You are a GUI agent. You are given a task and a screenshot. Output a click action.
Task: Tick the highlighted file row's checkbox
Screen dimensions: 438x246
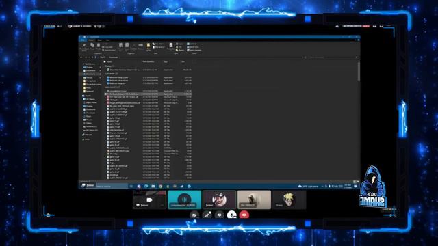coord(105,94)
